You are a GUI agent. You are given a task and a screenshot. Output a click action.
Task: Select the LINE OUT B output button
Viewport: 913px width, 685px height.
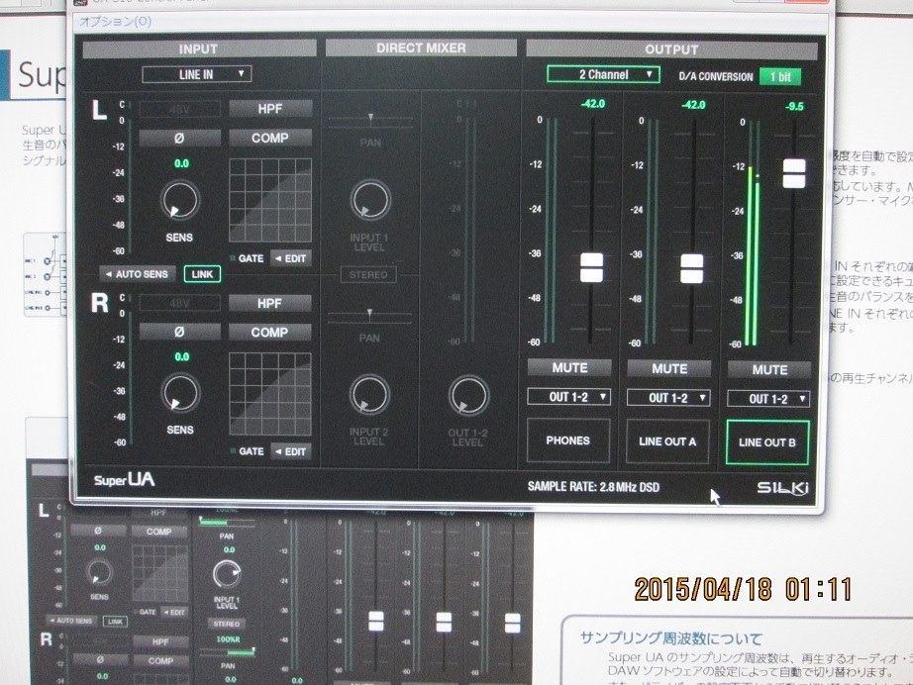pyautogui.click(x=767, y=442)
